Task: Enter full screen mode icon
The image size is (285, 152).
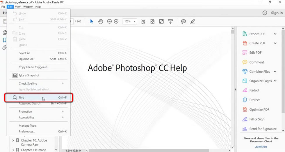Action: pos(161,22)
